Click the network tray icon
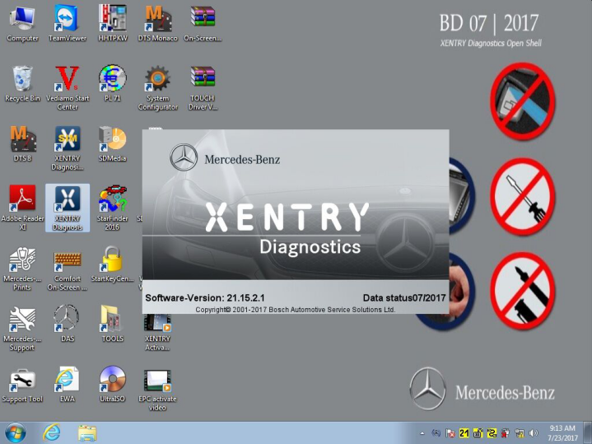The width and height of the screenshot is (592, 444). pos(520,433)
